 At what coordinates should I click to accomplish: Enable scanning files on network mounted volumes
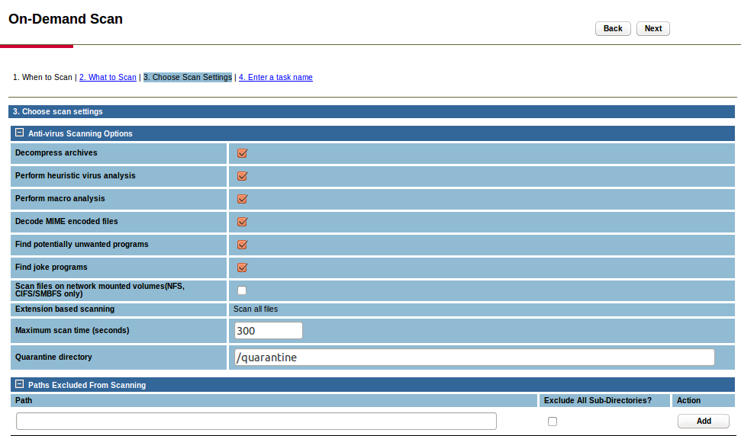pos(242,290)
